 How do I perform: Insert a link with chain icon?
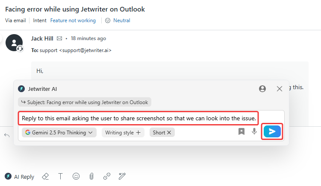pos(107,176)
